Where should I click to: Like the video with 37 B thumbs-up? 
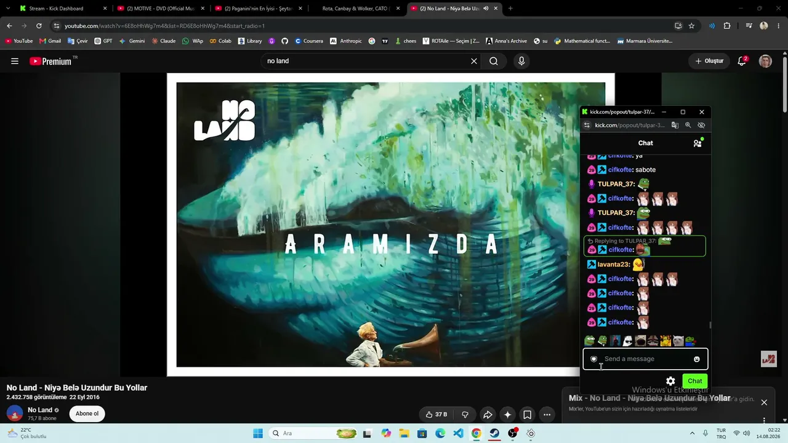(x=436, y=414)
